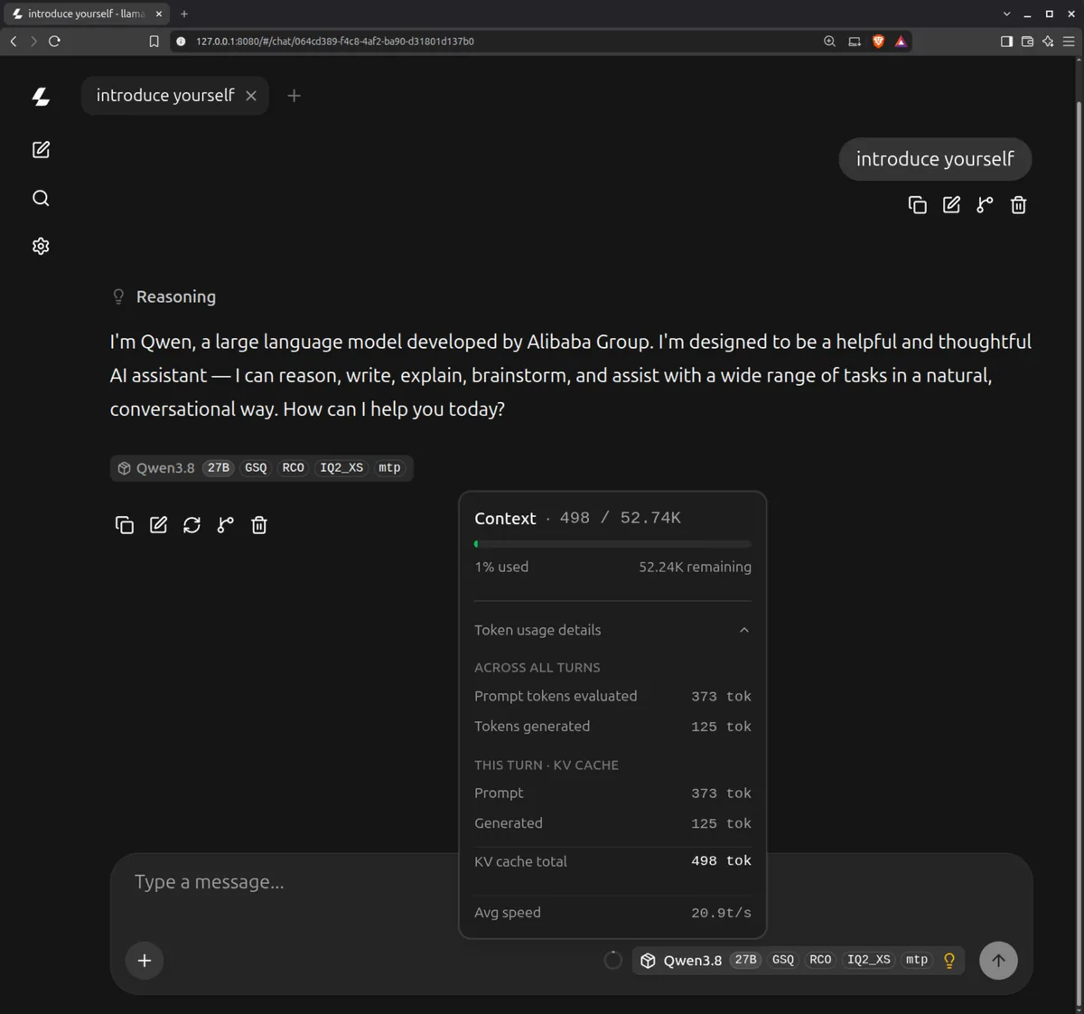Branch conversation from the user message
The height and width of the screenshot is (1014, 1084).
coord(985,205)
